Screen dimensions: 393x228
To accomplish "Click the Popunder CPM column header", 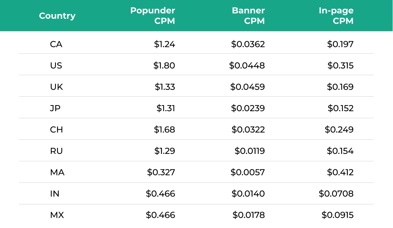I will pos(152,16).
